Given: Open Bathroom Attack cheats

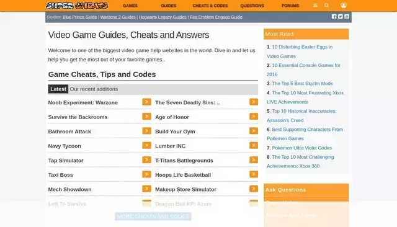Looking at the screenshot, I should click(69, 131).
